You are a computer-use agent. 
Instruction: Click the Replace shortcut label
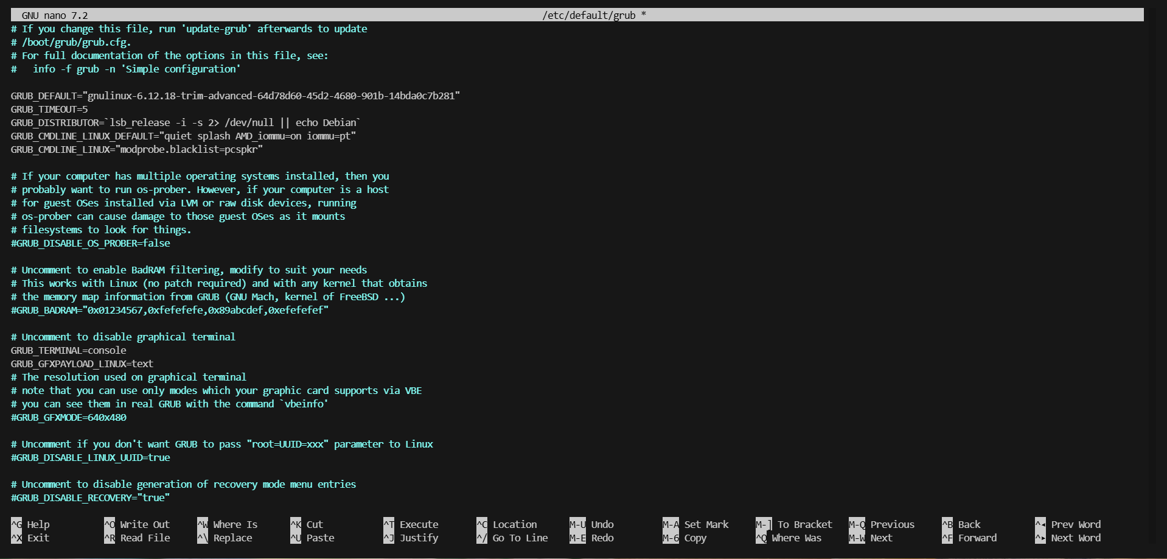(x=225, y=538)
